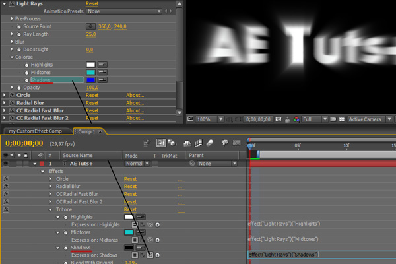Image resolution: width=396 pixels, height=264 pixels.
Task: Open the Brainstorm button in timeline
Action: pos(224,143)
